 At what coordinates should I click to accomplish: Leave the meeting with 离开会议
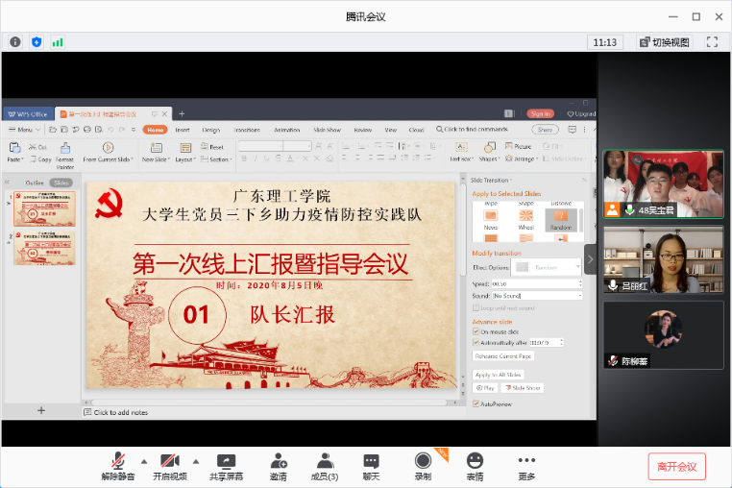(x=676, y=466)
